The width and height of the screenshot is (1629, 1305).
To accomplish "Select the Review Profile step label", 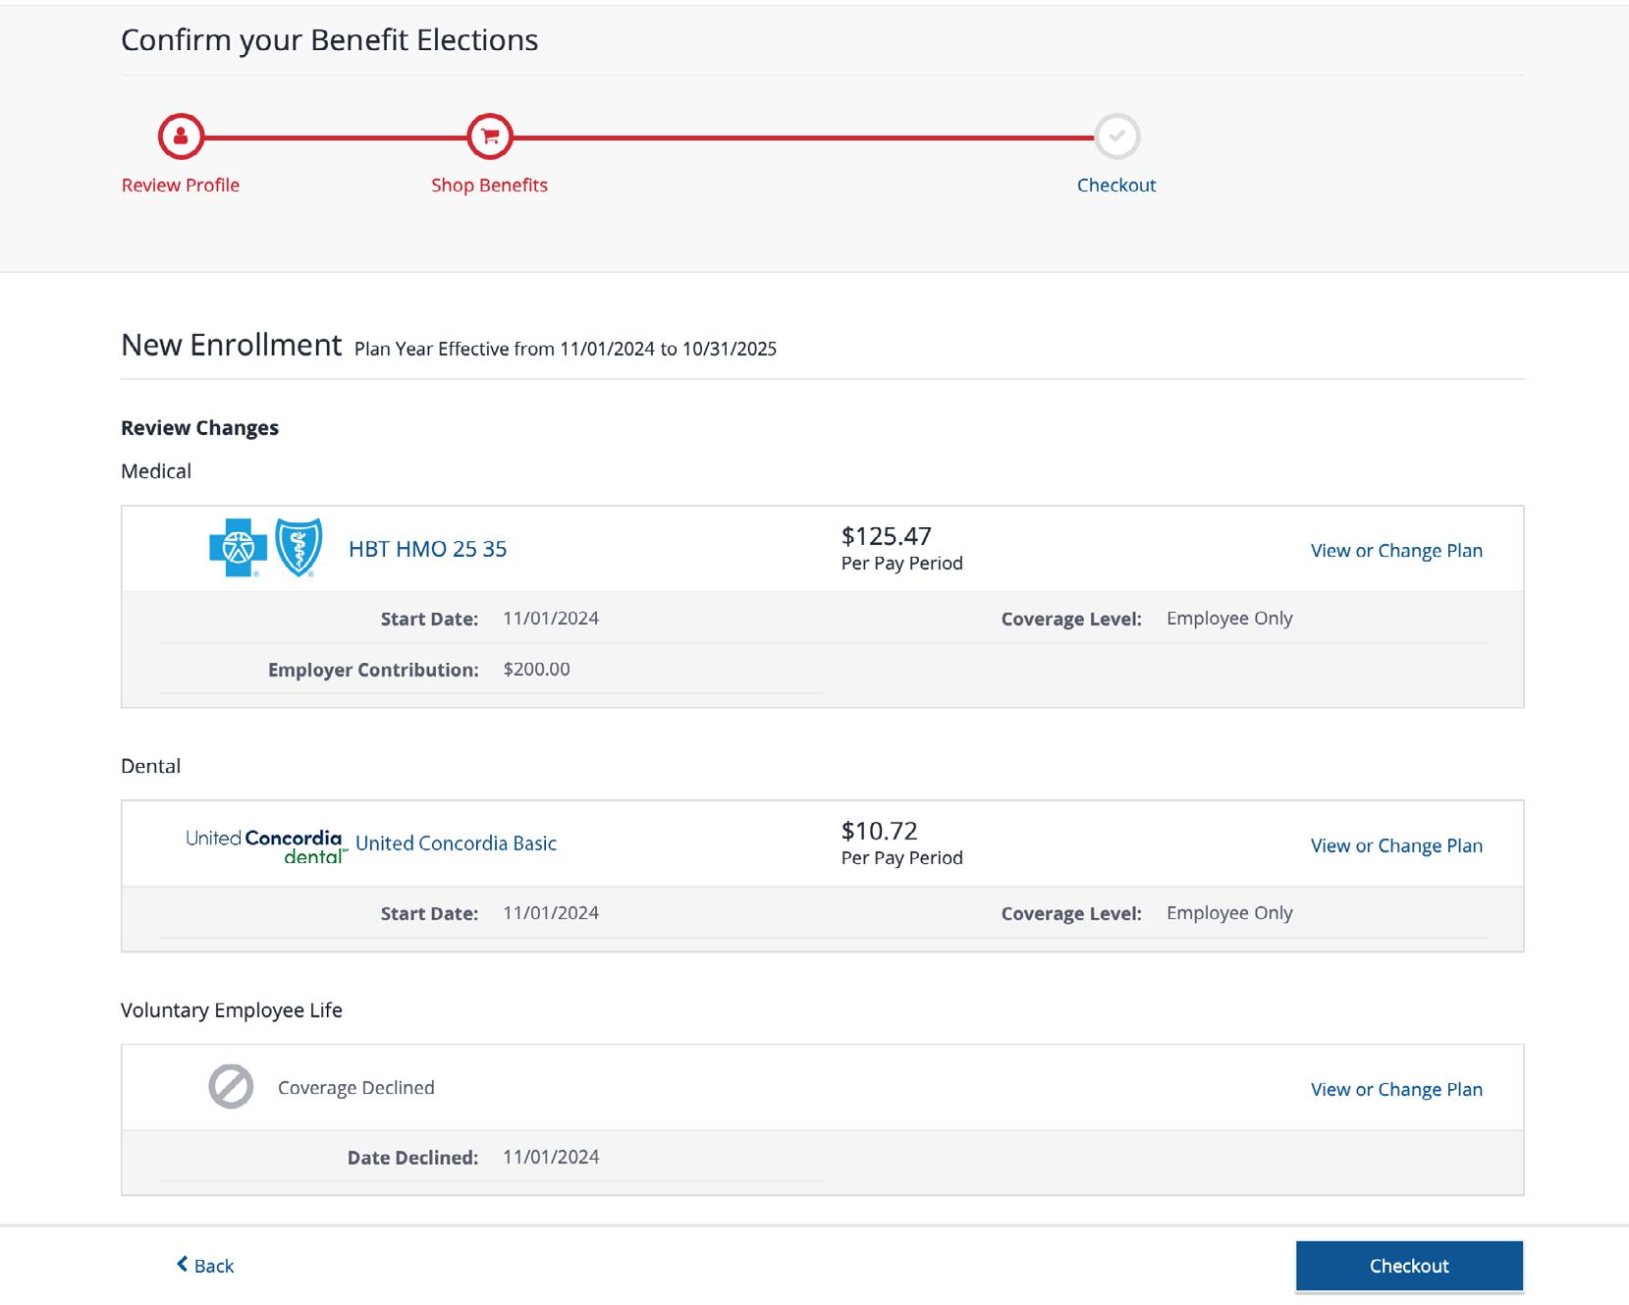I will (x=181, y=186).
